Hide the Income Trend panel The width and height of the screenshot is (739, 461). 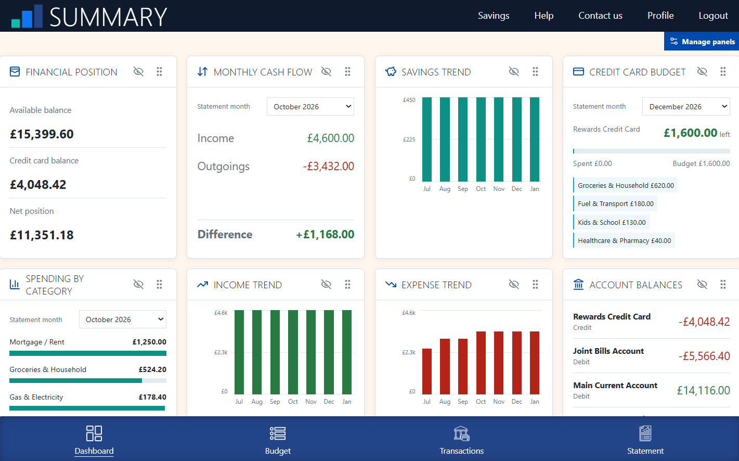point(326,285)
